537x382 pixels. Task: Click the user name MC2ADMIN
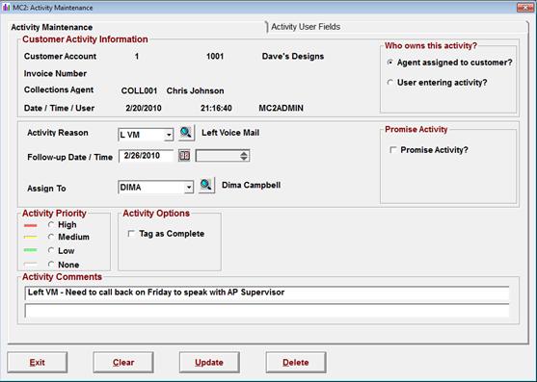pos(281,109)
